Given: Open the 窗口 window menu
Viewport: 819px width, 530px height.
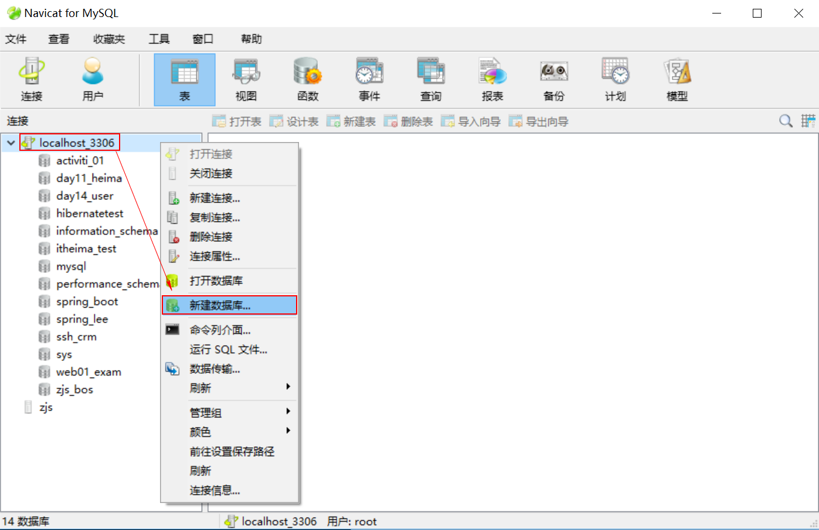Looking at the screenshot, I should point(203,39).
